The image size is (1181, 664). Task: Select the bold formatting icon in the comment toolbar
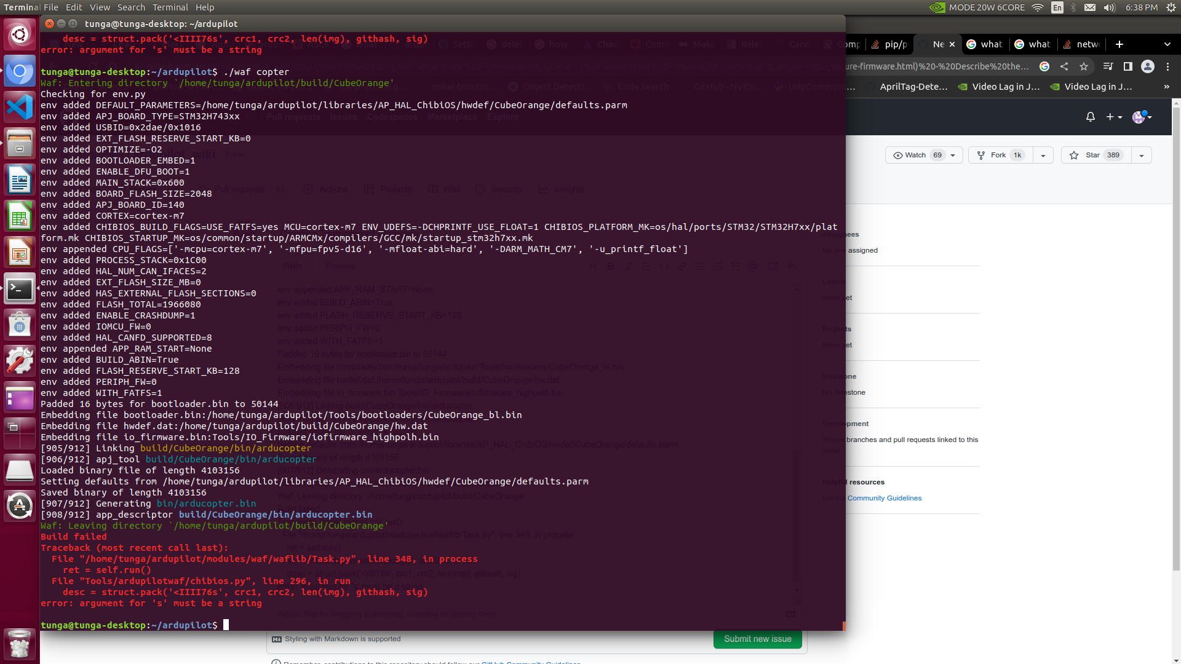[610, 266]
